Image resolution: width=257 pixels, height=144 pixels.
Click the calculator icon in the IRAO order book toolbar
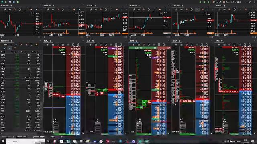point(159,44)
